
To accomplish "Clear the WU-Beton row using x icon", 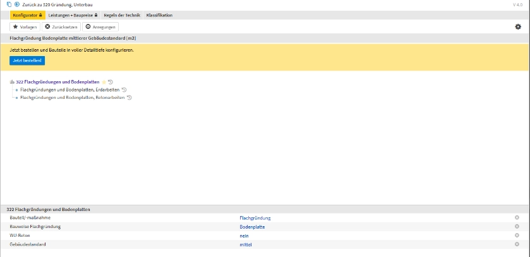I will tap(517, 235).
